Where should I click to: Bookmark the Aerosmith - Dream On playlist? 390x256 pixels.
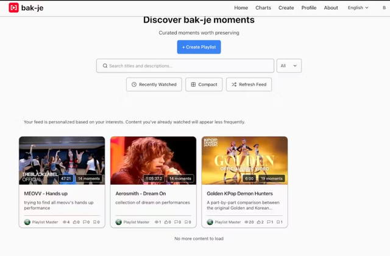[x=186, y=222]
